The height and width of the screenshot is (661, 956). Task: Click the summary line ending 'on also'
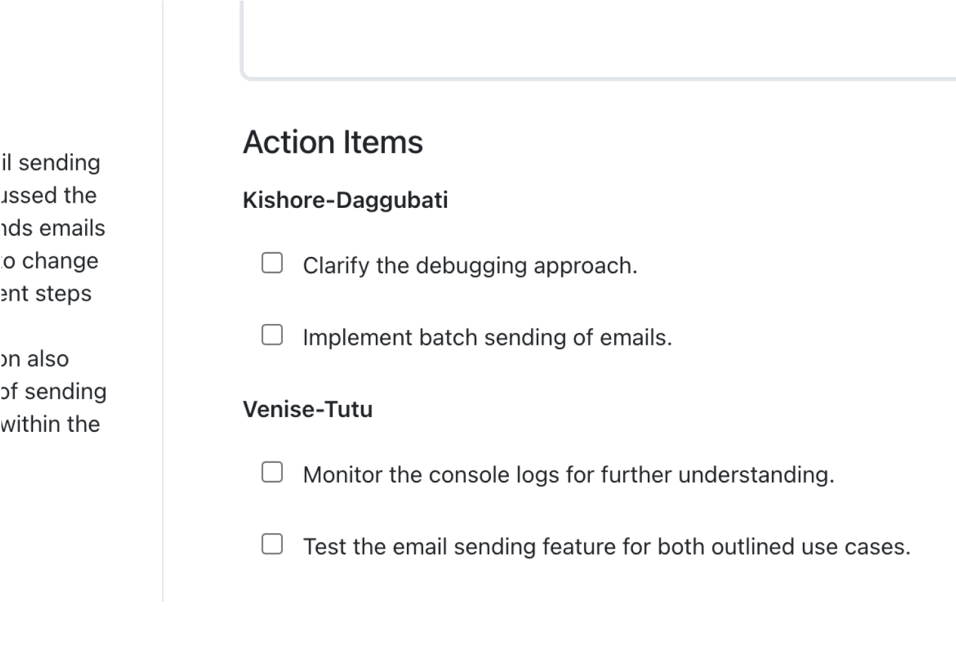pos(34,359)
